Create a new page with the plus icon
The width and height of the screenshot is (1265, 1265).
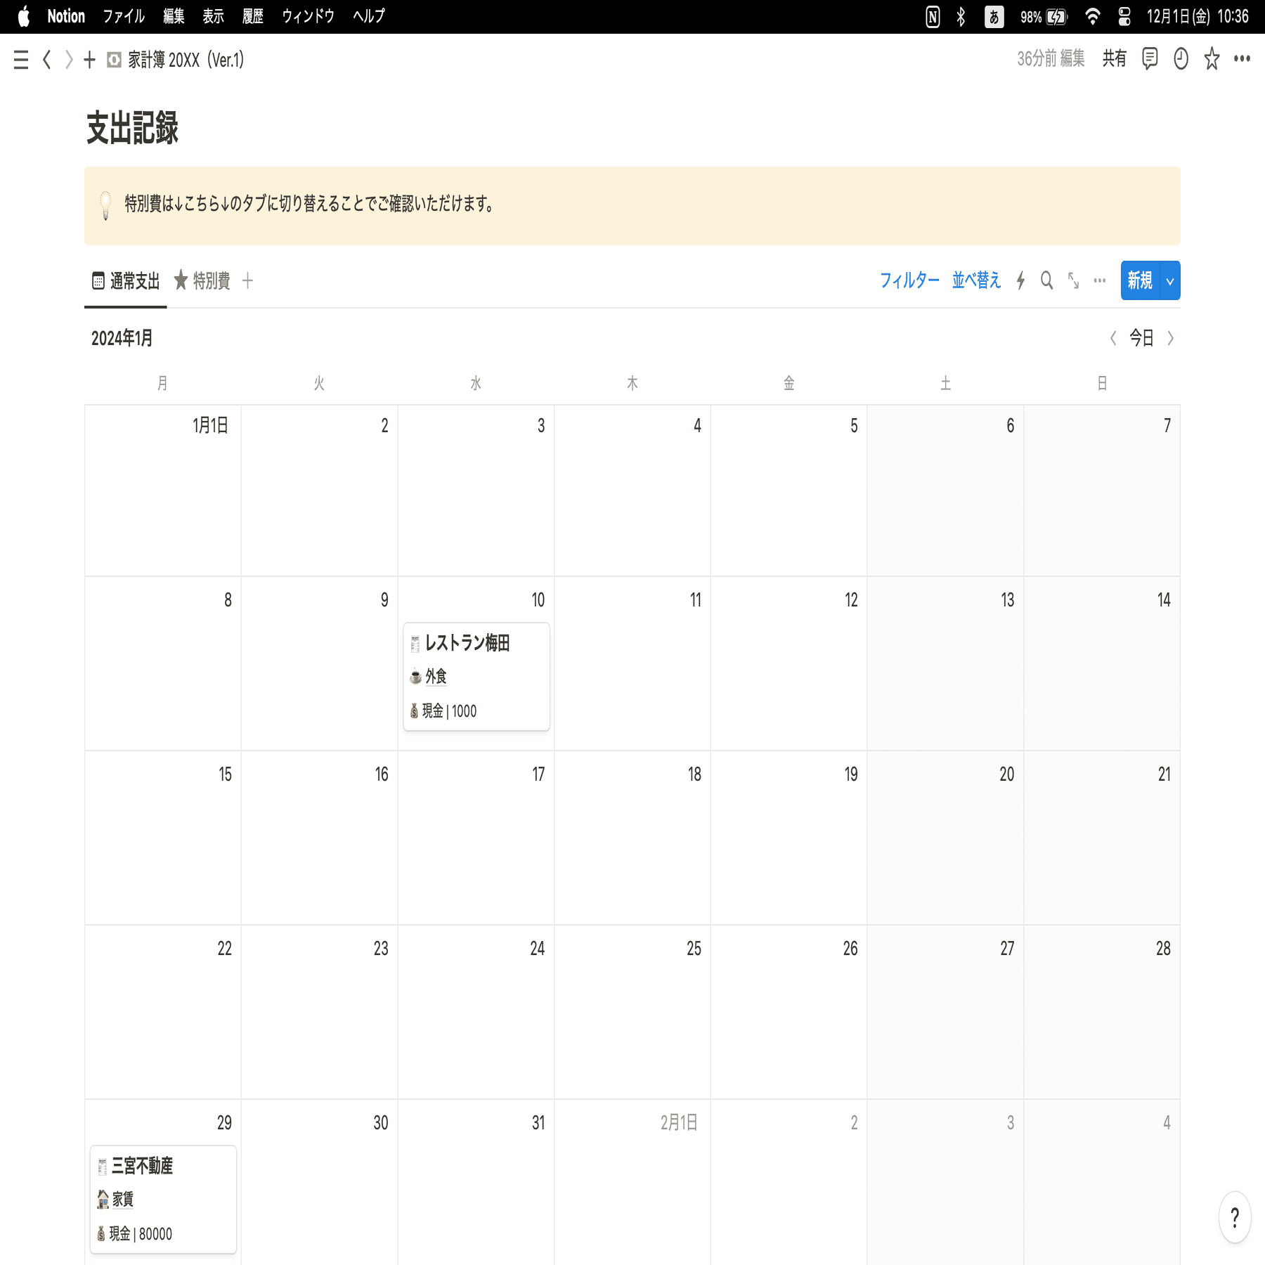point(89,60)
